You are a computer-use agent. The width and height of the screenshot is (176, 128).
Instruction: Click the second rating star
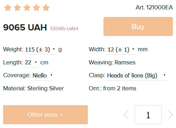point(17,8)
